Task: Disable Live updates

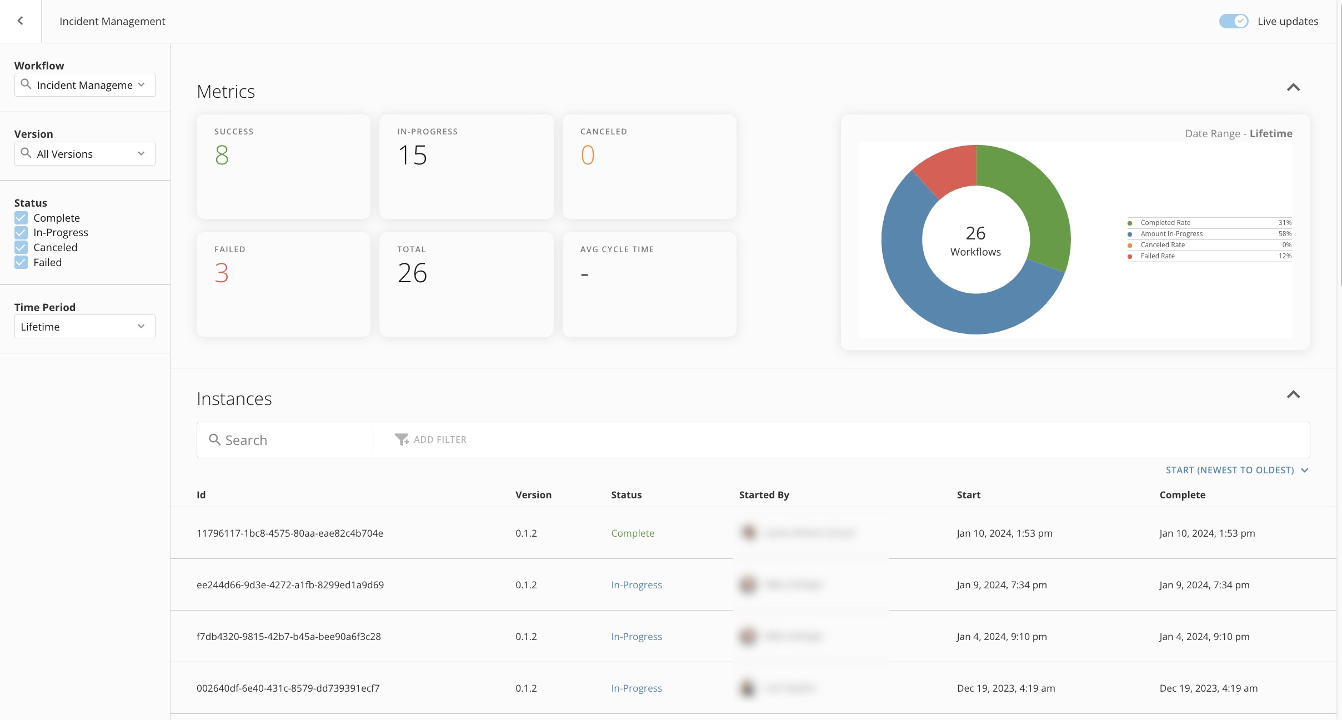Action: point(1233,21)
